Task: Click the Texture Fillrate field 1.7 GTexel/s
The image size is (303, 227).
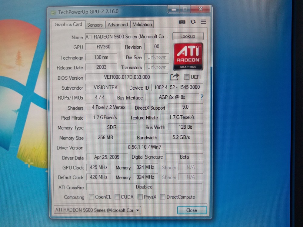Action: point(181,117)
